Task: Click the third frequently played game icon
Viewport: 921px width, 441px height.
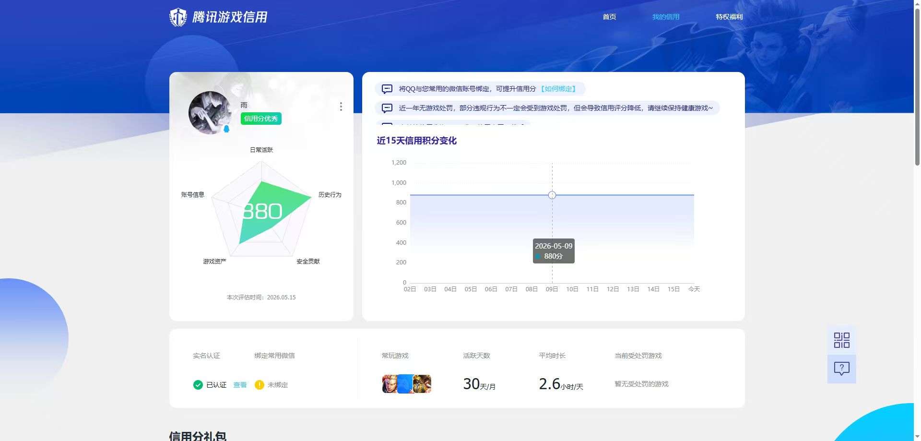Action: [x=422, y=384]
